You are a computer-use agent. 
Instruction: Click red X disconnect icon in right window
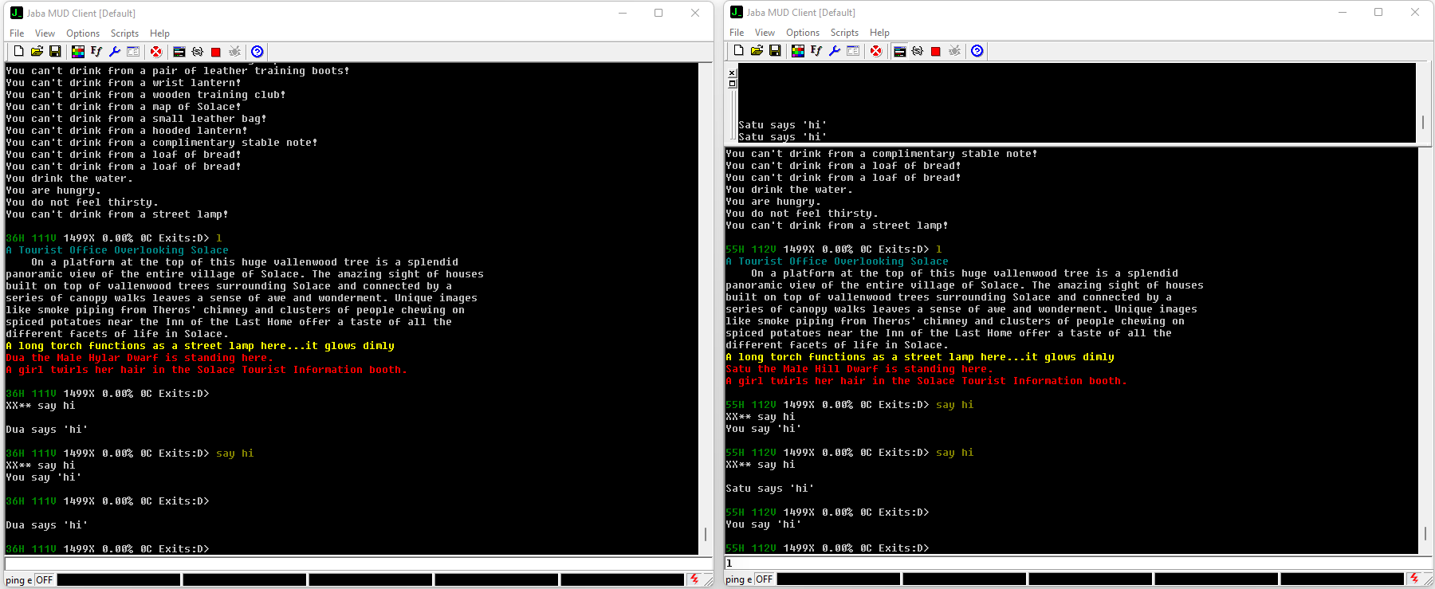pyautogui.click(x=876, y=50)
